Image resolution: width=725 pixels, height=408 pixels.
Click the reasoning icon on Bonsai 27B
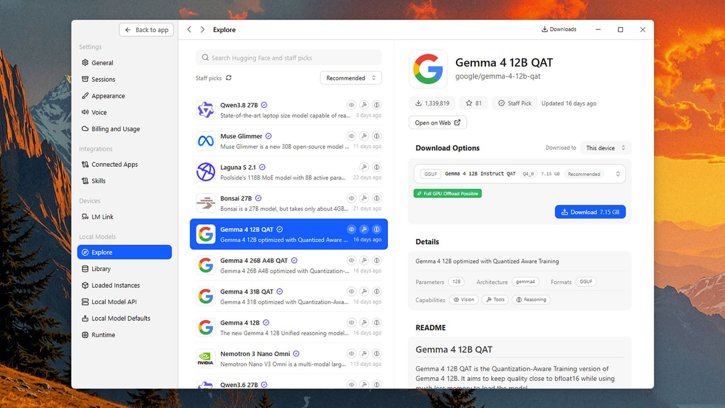pos(377,198)
